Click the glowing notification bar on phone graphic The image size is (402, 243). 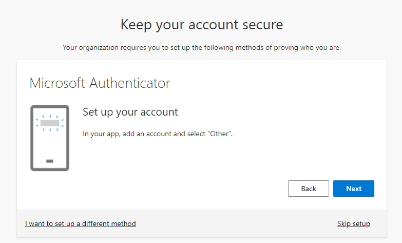tap(50, 123)
